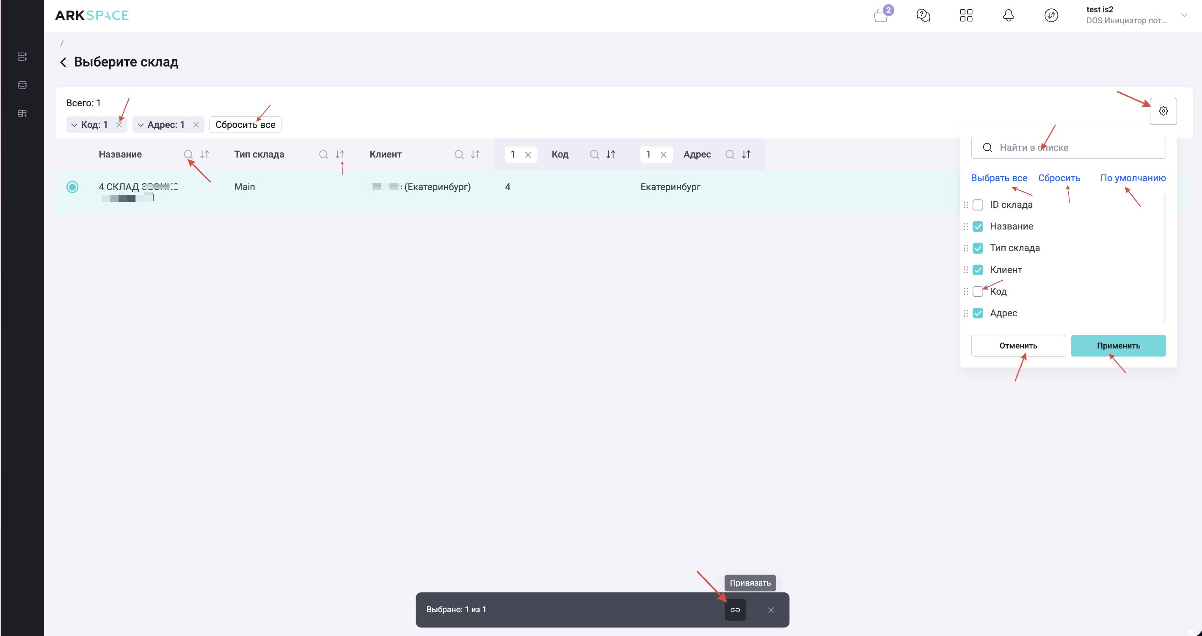Viewport: 1202px width, 636px height.
Task: Click the search icon in the Название column
Action: (188, 155)
